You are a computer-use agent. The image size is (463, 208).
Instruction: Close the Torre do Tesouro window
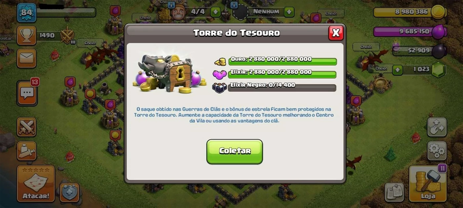click(x=336, y=33)
